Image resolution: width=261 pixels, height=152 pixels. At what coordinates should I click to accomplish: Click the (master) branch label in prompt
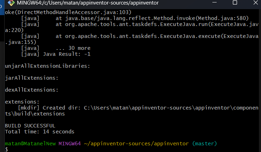[x=205, y=144]
